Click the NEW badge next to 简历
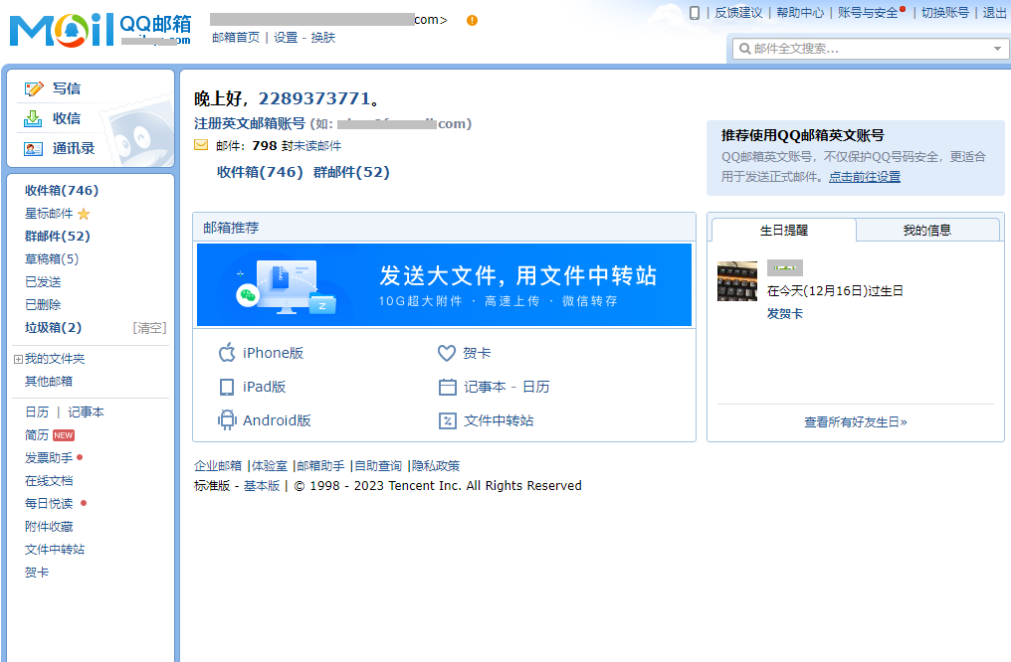 pos(64,435)
